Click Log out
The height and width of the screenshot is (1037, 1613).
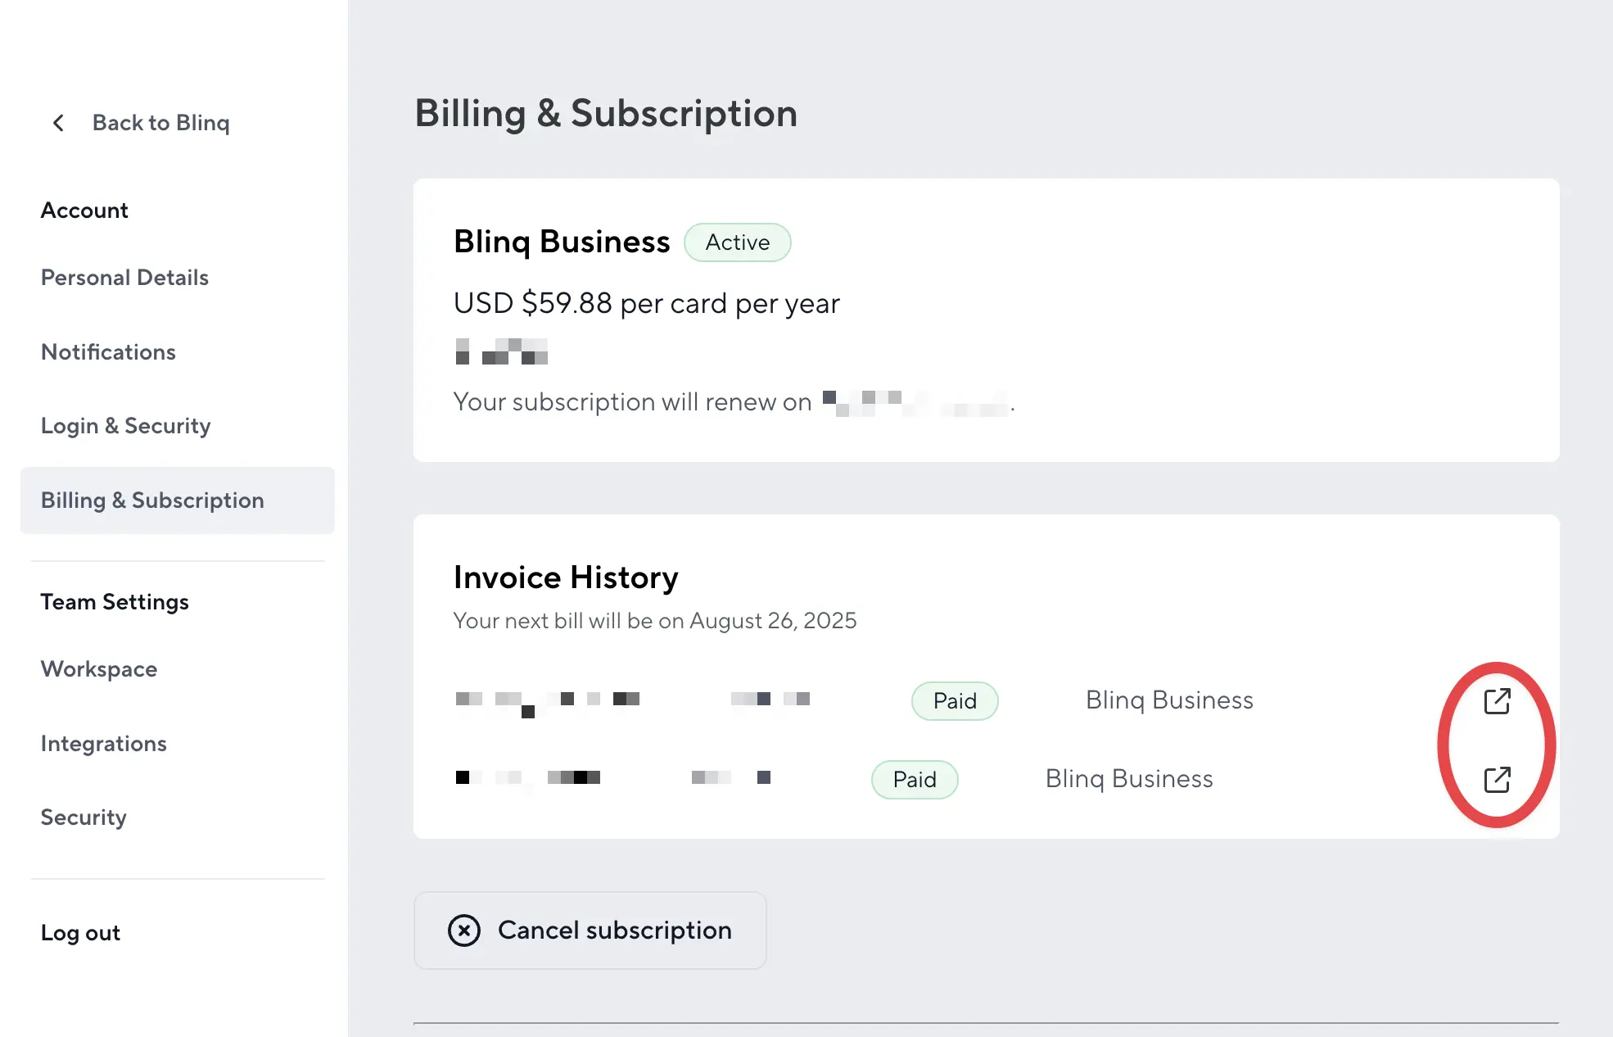click(80, 933)
